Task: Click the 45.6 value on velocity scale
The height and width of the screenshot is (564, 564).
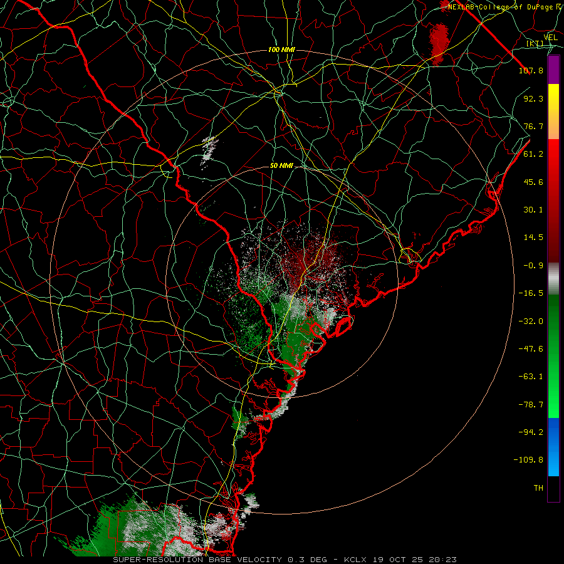Action: click(533, 182)
